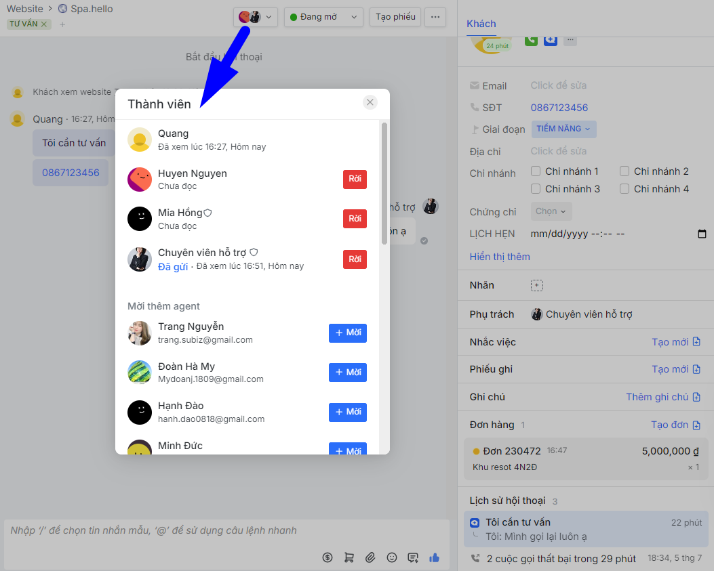Check the Chi nhánh 1 checkbox

click(x=536, y=171)
